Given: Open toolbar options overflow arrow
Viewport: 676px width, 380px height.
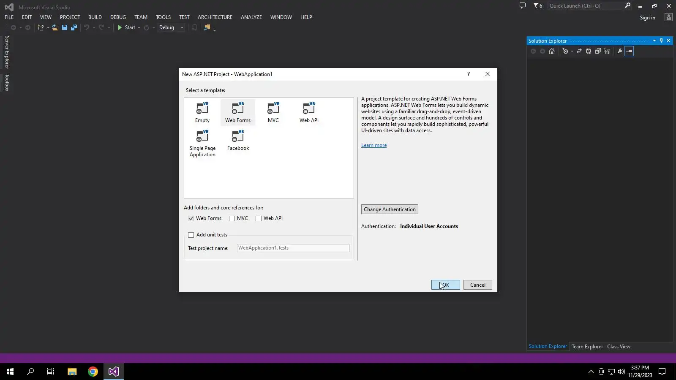Looking at the screenshot, I should 215,30.
